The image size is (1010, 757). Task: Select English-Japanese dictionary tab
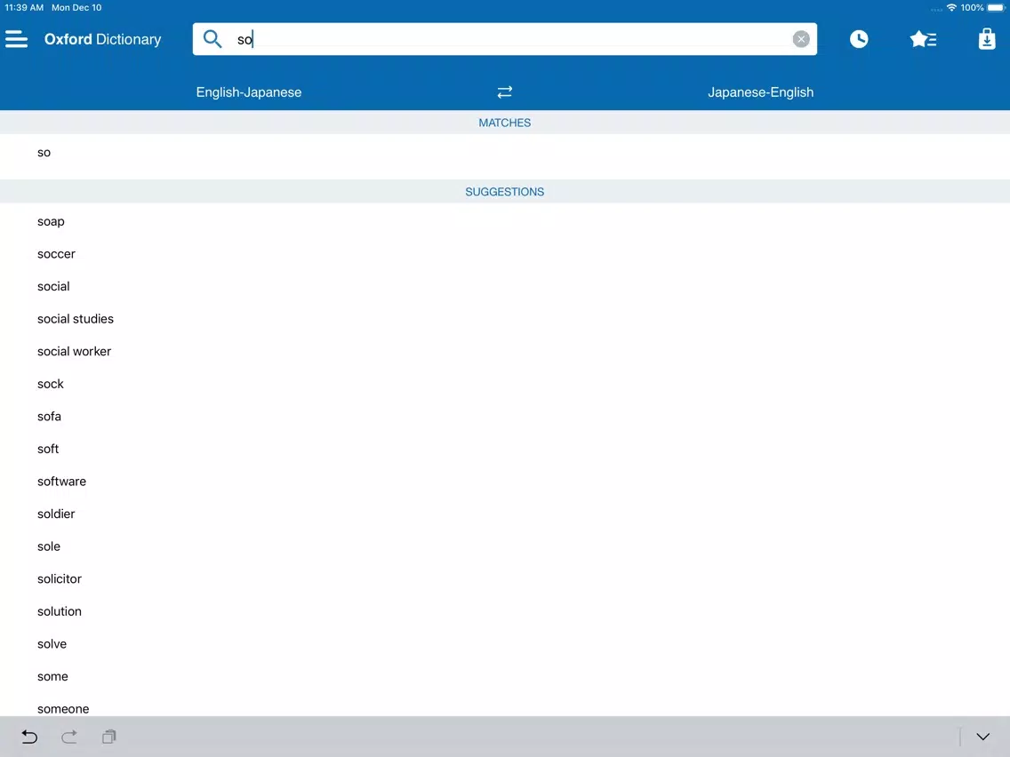[249, 92]
